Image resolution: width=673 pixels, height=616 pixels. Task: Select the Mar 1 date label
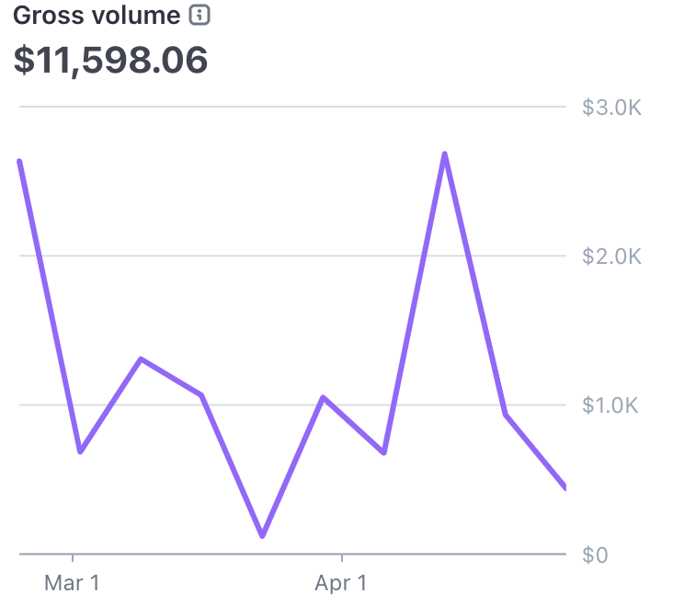72,583
